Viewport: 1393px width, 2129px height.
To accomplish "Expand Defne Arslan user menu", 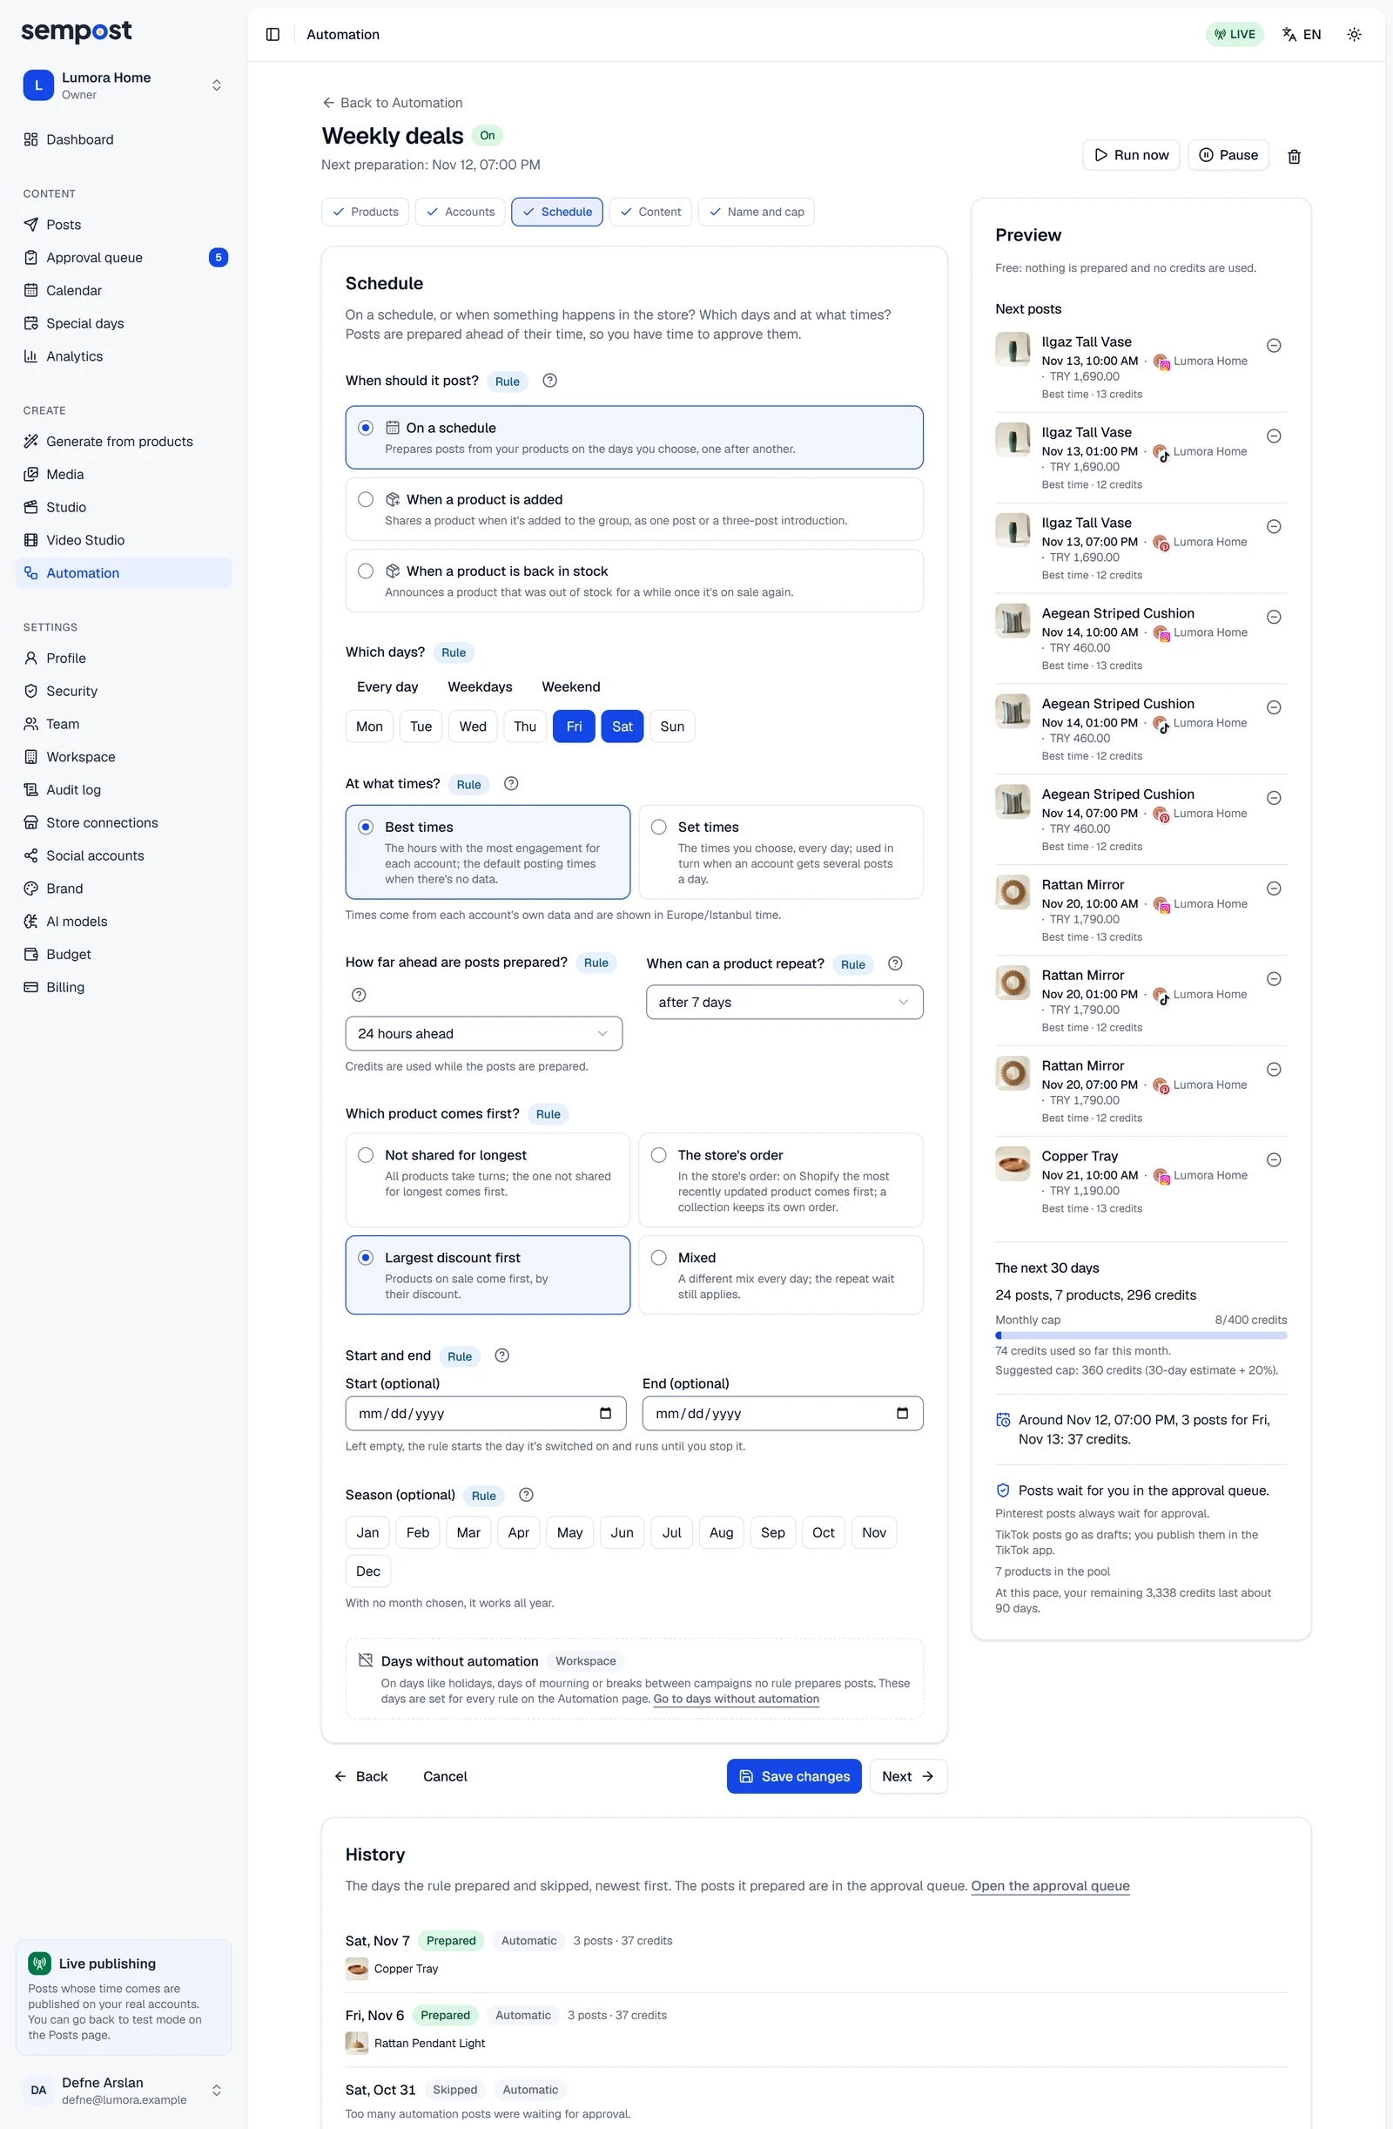I will tap(124, 2090).
